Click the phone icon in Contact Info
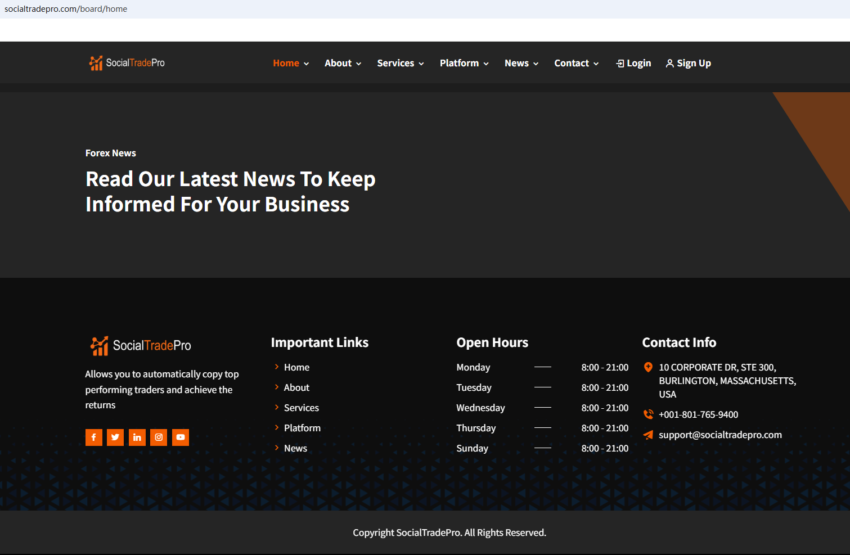 (x=648, y=414)
